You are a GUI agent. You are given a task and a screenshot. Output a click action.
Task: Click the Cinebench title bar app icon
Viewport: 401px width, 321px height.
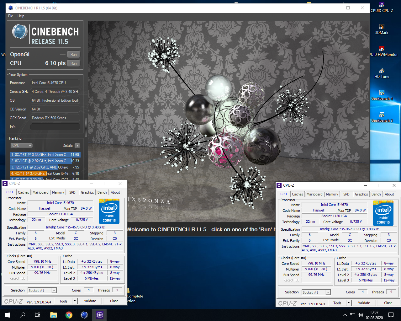tap(11, 8)
